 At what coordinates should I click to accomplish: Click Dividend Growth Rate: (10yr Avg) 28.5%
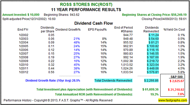click(53, 81)
